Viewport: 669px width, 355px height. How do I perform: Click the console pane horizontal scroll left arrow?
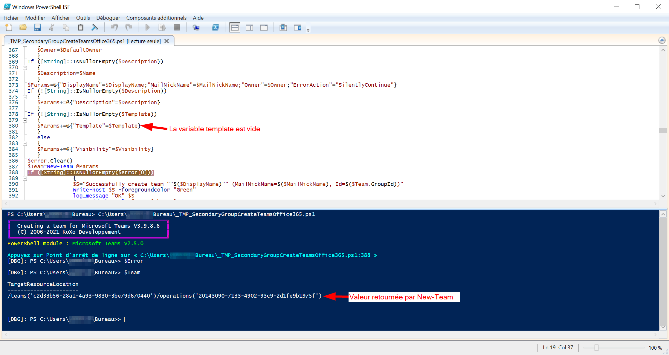click(6, 335)
